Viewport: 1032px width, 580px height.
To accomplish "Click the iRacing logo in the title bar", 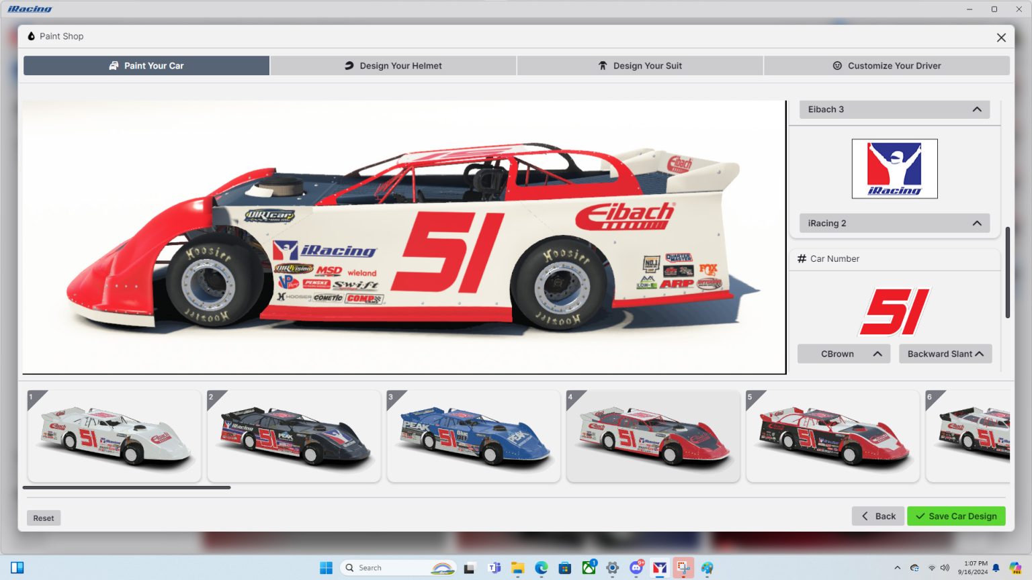I will click(x=31, y=9).
